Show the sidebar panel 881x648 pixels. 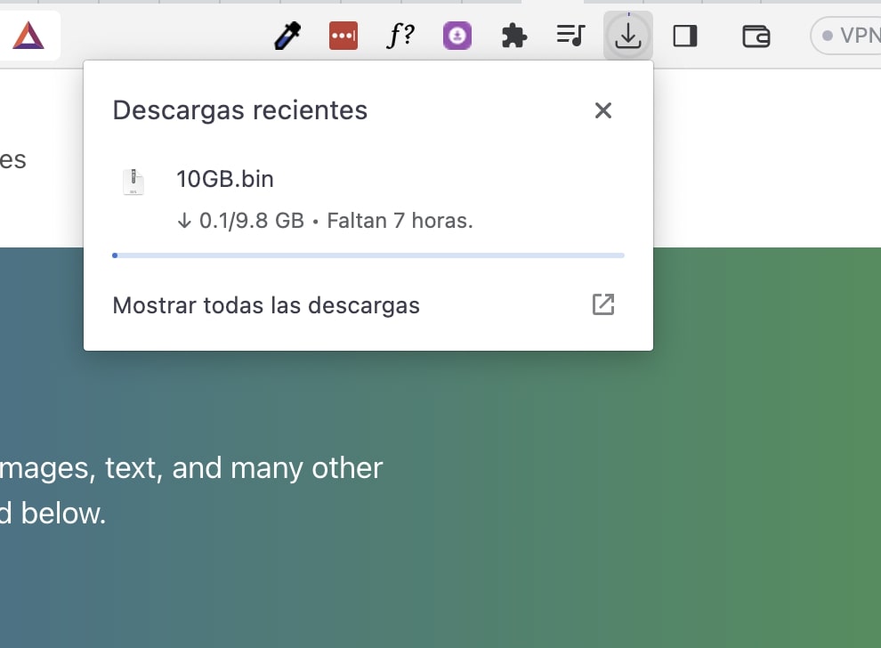click(x=685, y=36)
